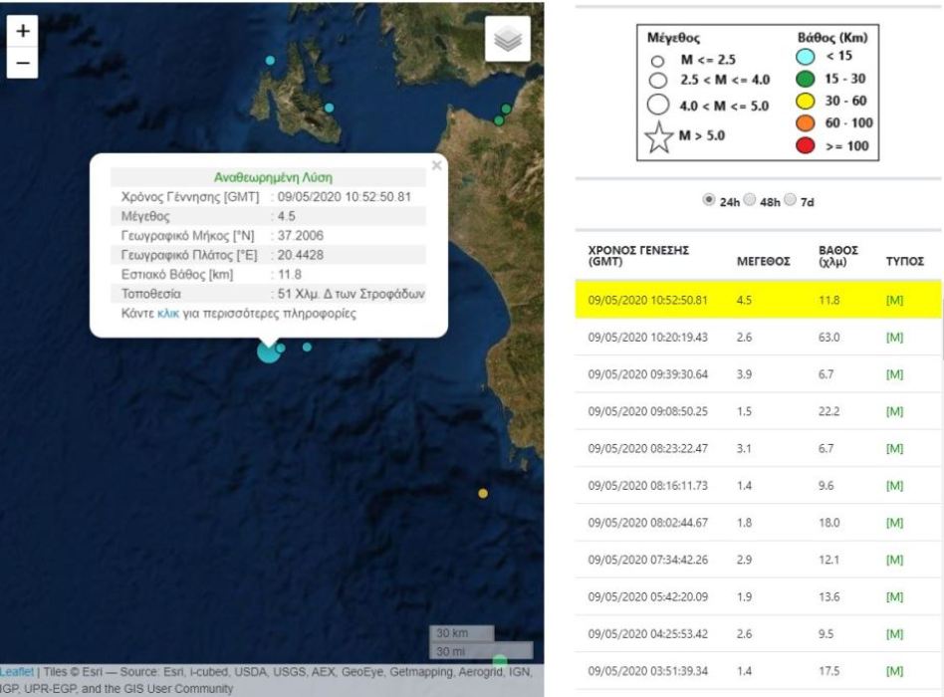
Task: Follow the 'κλικ' link for more information
Action: pos(168,314)
